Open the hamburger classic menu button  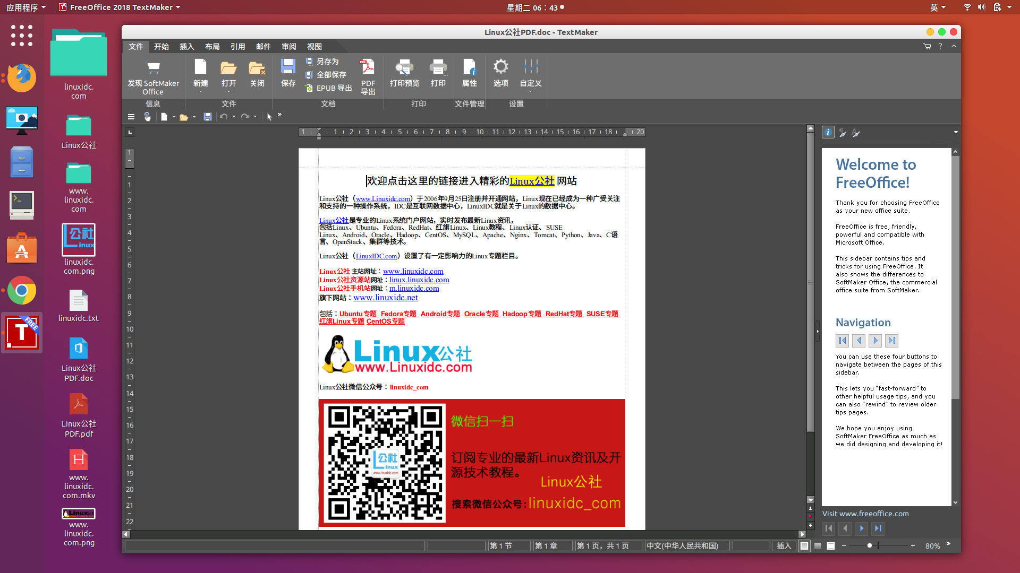coord(131,117)
